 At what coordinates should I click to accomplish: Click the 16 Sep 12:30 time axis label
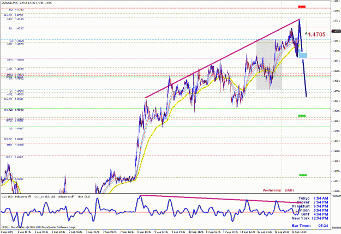tap(300, 232)
